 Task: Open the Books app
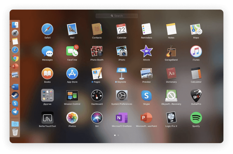pos(47,73)
